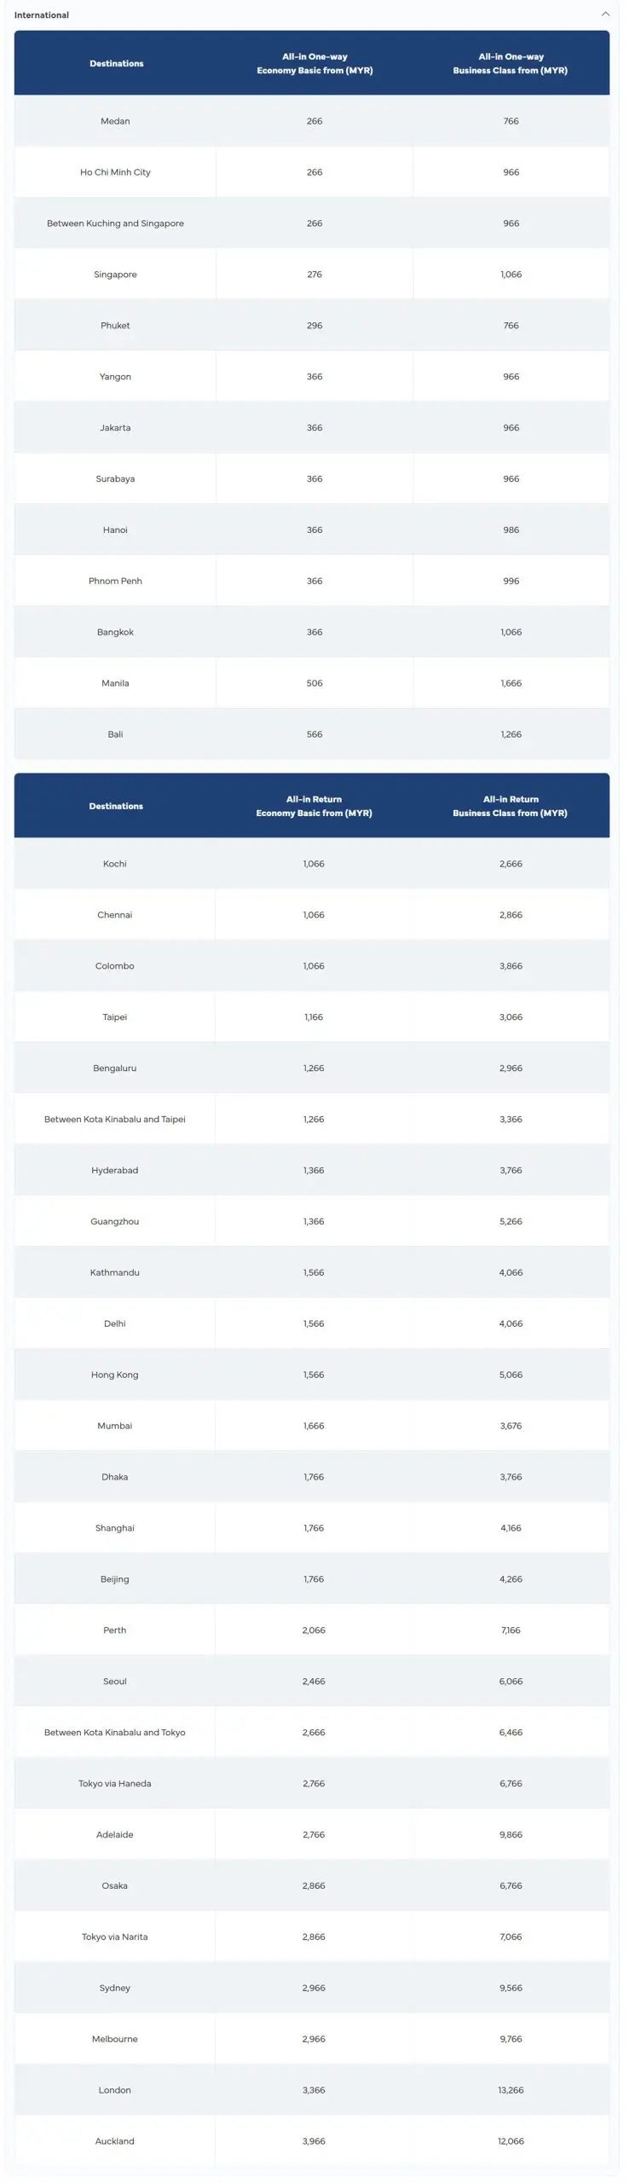Click Guangzhou business fare 5,266
This screenshot has width=635, height=2183.
point(511,1222)
